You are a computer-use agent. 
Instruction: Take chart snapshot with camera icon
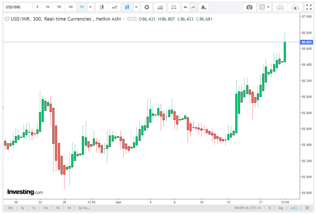click(x=249, y=7)
